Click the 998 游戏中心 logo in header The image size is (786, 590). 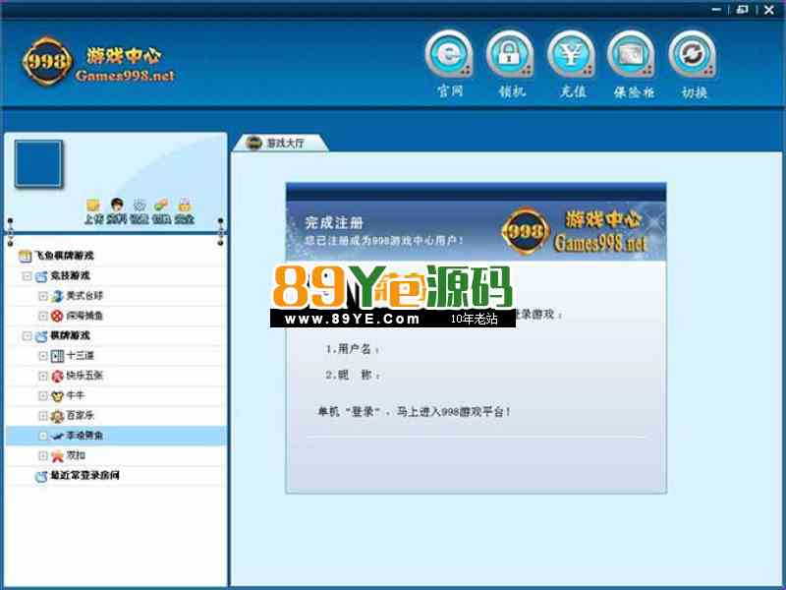[x=98, y=62]
